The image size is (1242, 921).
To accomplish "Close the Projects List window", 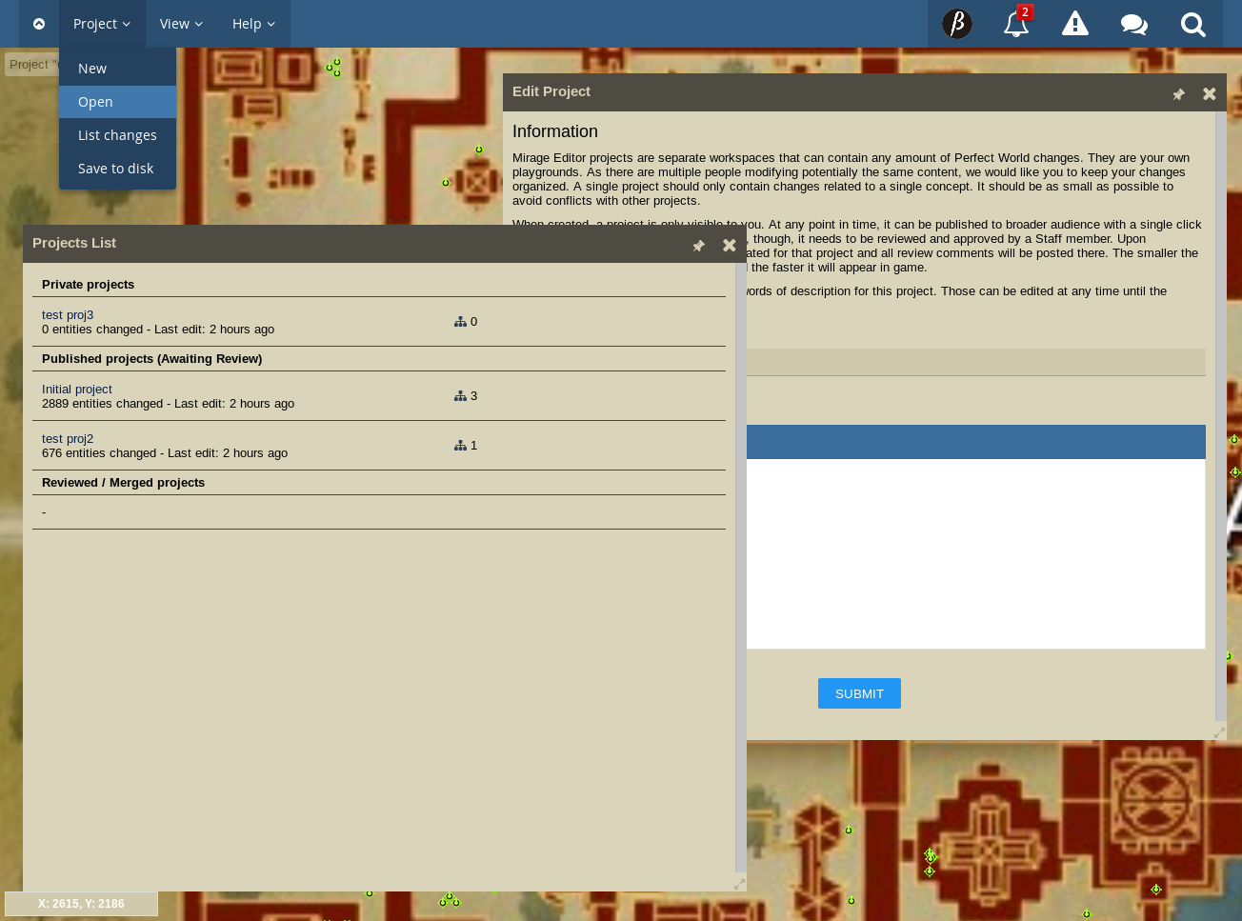I will tap(729, 245).
